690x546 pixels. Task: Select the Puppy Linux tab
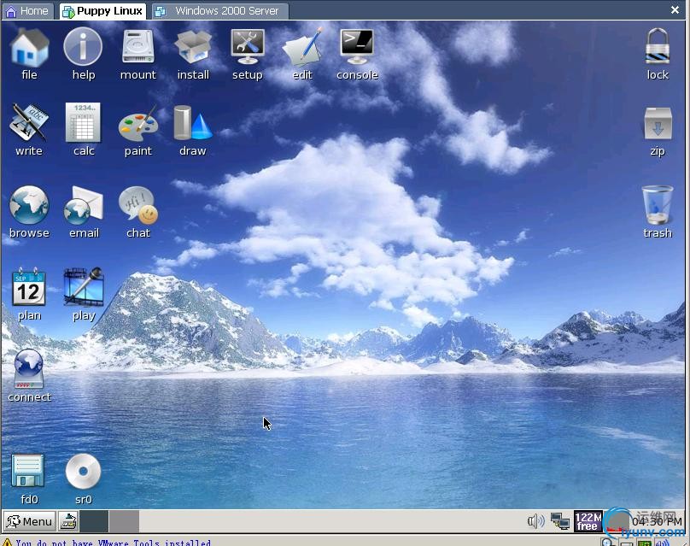[103, 11]
